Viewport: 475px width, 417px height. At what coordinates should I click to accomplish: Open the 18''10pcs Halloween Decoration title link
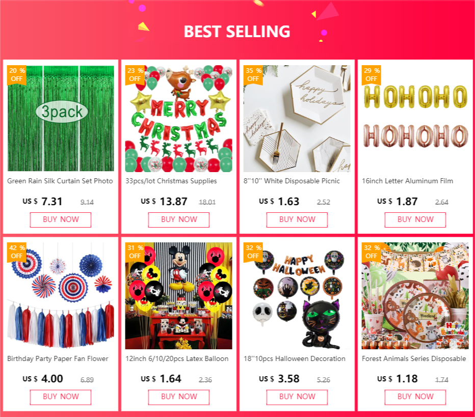[295, 358]
